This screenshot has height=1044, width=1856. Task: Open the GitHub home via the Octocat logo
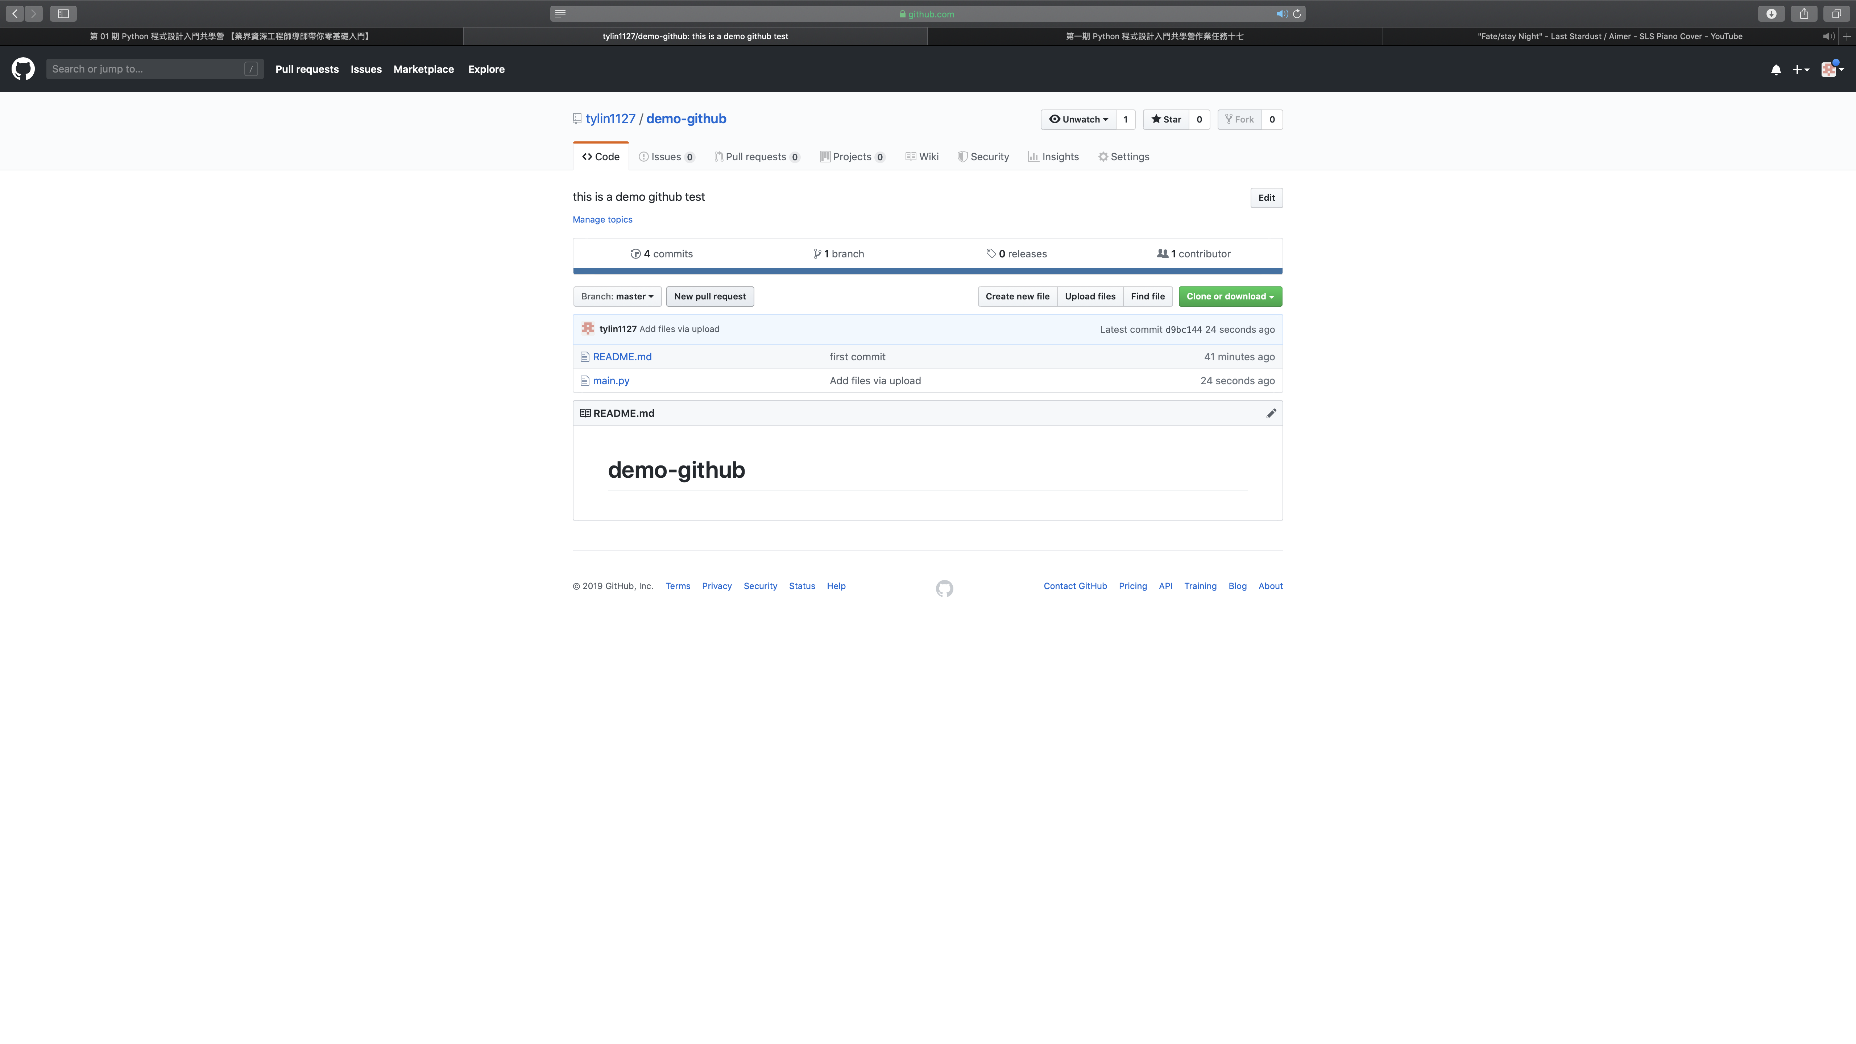click(x=22, y=69)
